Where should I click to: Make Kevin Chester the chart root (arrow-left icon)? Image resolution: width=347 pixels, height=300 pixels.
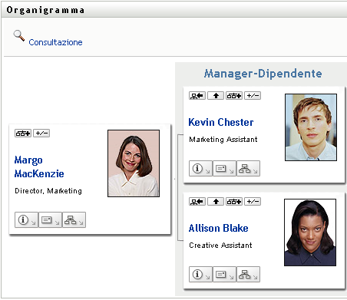[x=197, y=96]
